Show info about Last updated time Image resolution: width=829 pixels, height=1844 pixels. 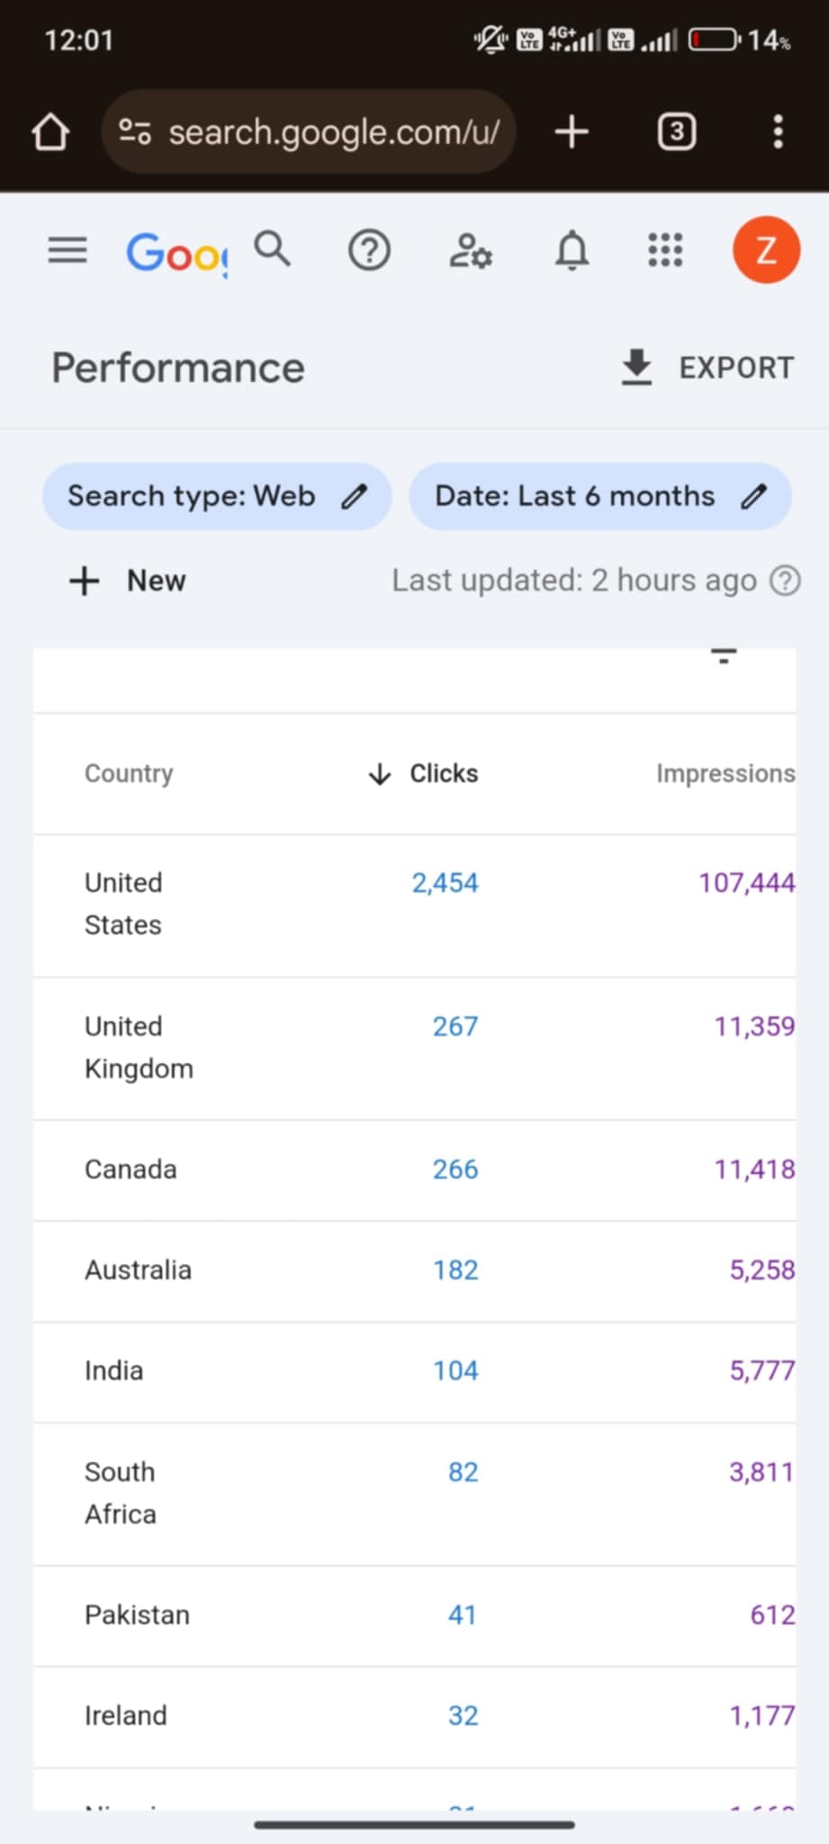[785, 581]
